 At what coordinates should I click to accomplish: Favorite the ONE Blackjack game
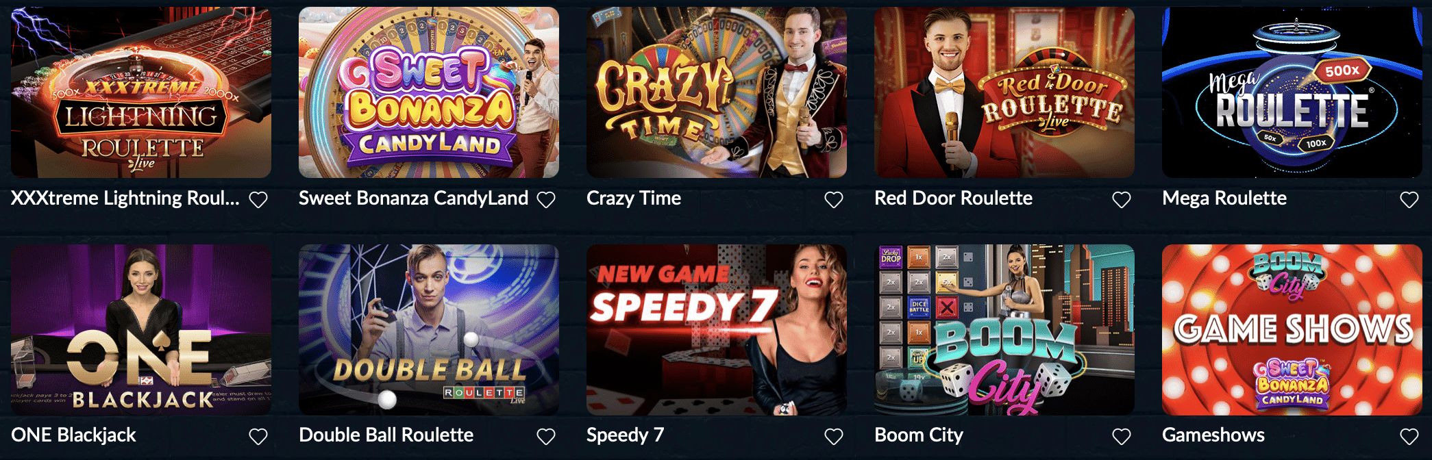pos(258,437)
